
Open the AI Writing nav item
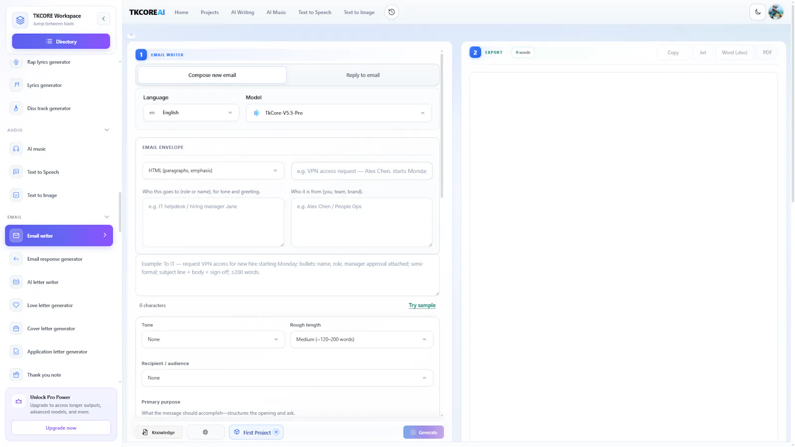pyautogui.click(x=242, y=12)
